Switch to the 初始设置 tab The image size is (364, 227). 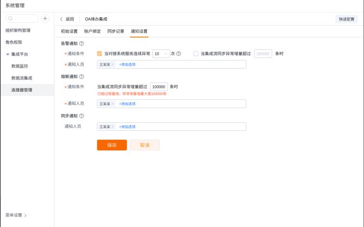click(x=69, y=31)
